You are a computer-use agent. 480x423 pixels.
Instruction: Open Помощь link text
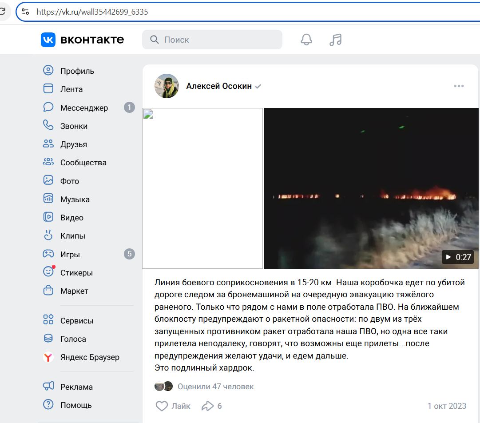tap(76, 405)
